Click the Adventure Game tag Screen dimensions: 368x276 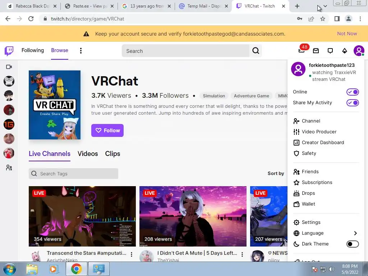tap(251, 96)
